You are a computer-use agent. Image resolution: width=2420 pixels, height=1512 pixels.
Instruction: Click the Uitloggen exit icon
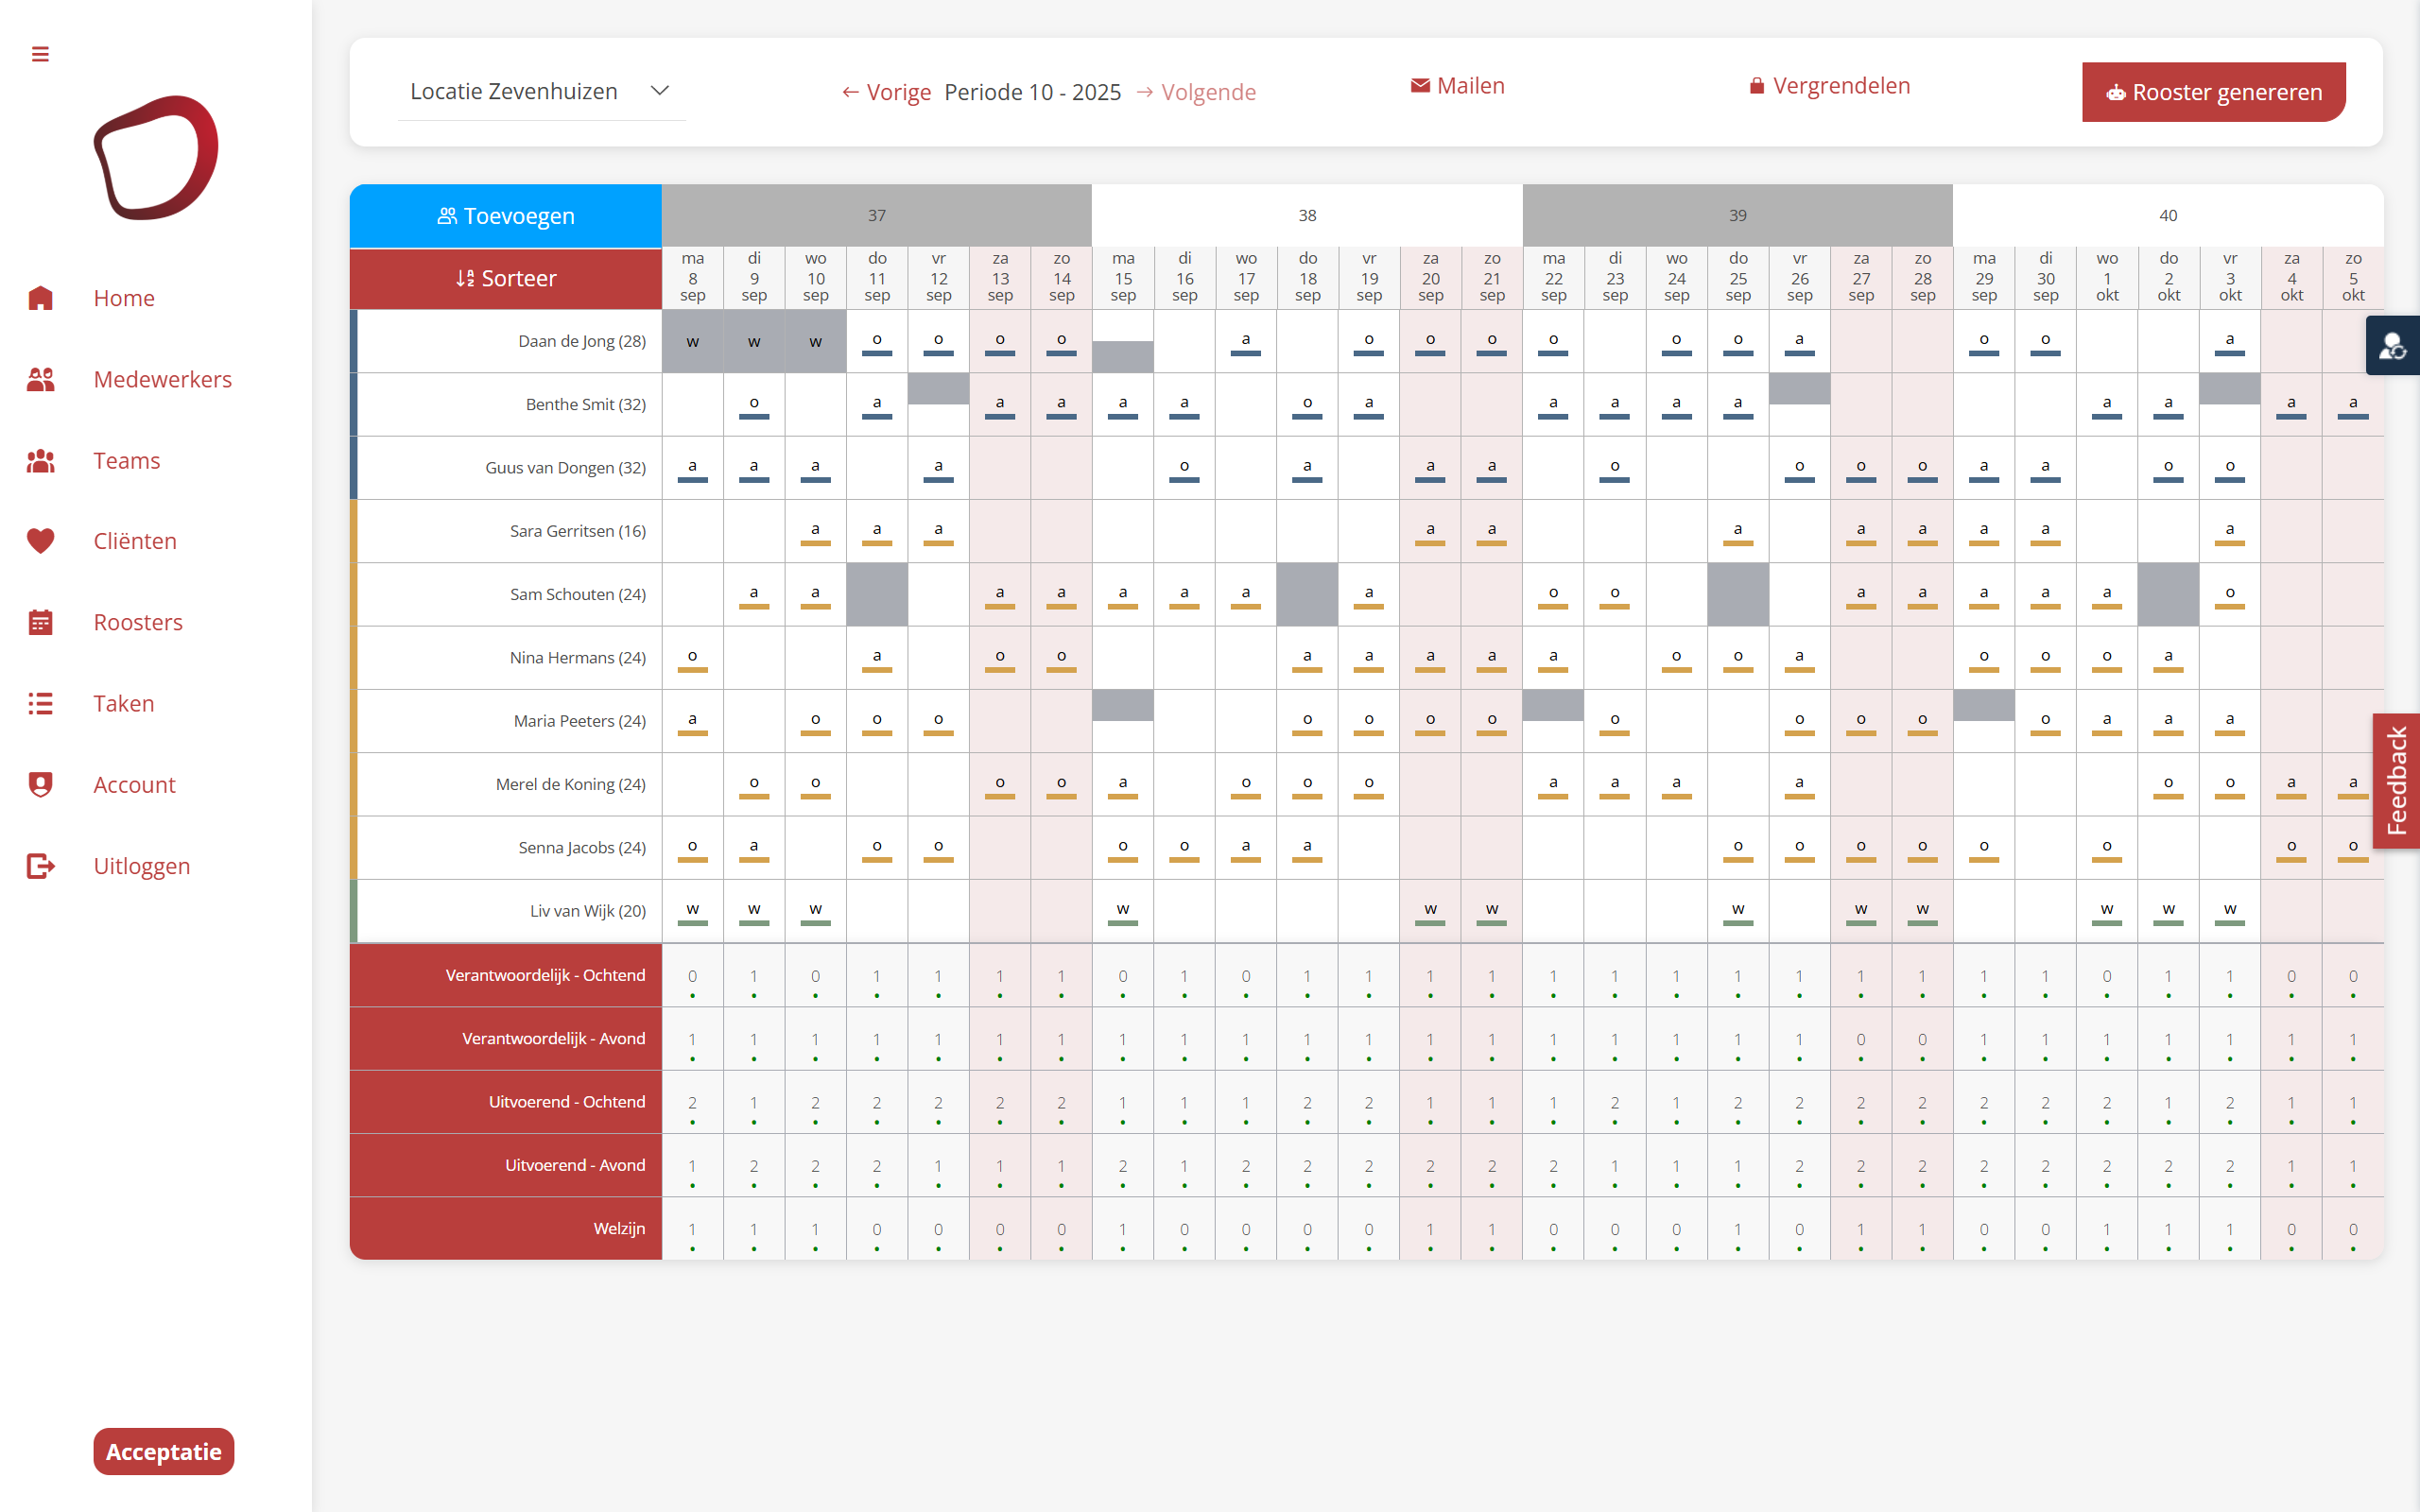pyautogui.click(x=40, y=866)
